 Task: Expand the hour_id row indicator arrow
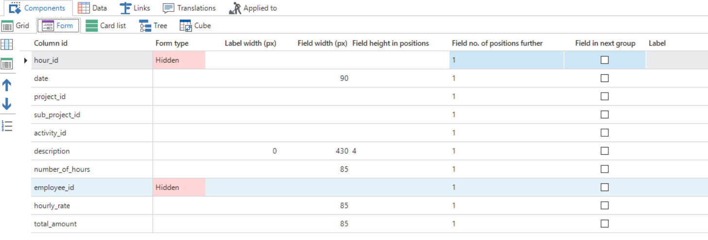(x=26, y=61)
